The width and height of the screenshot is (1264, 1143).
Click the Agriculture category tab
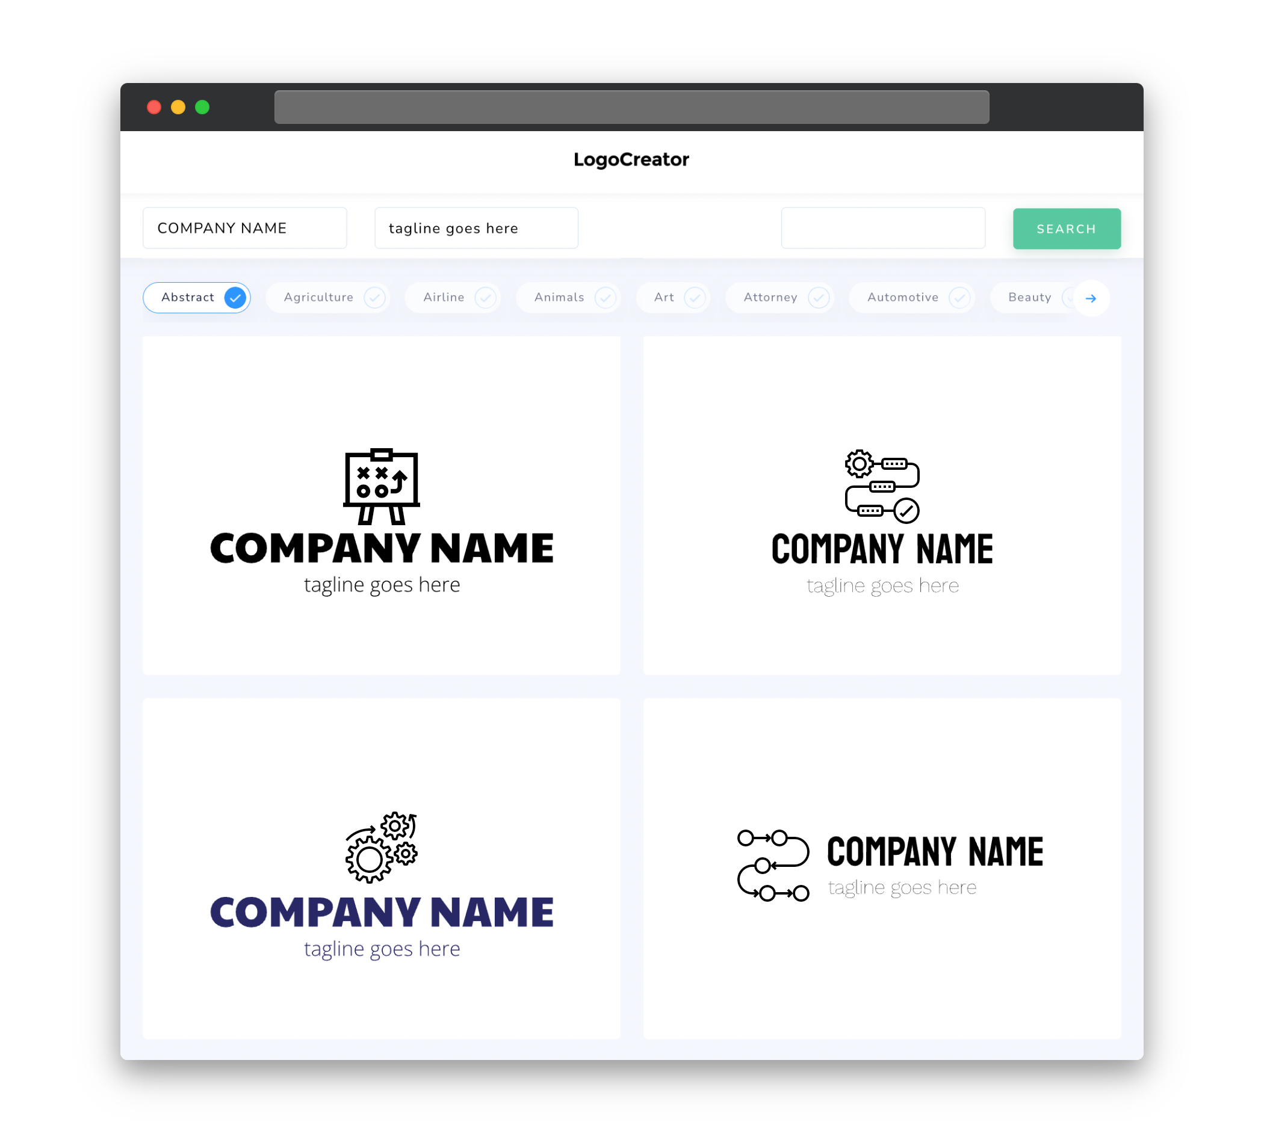click(x=330, y=297)
